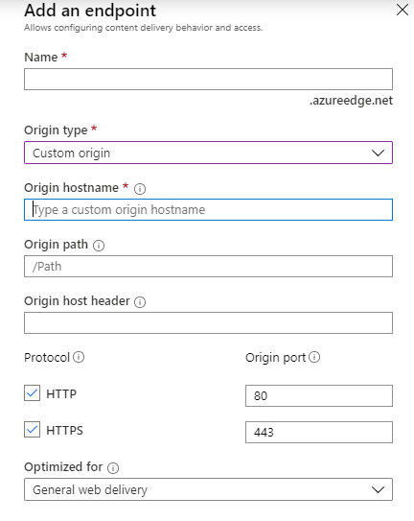This screenshot has height=521, width=414.
Task: Click the Origin host header field
Action: [208, 322]
